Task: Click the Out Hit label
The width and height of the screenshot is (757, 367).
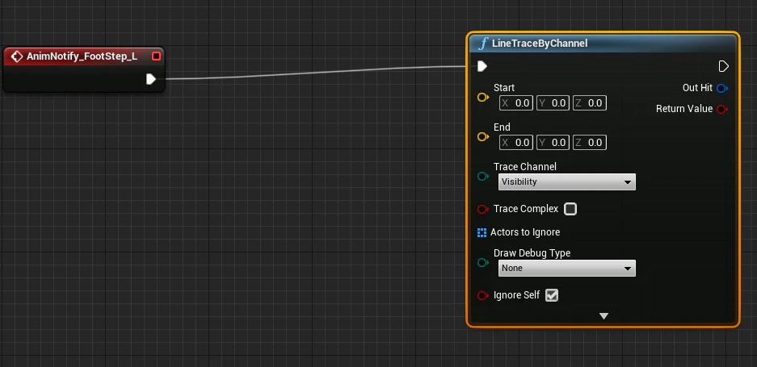Action: coord(697,88)
